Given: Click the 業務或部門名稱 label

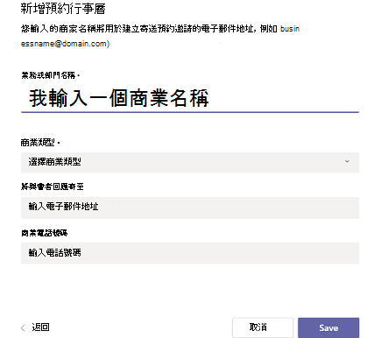Looking at the screenshot, I should (x=48, y=75).
